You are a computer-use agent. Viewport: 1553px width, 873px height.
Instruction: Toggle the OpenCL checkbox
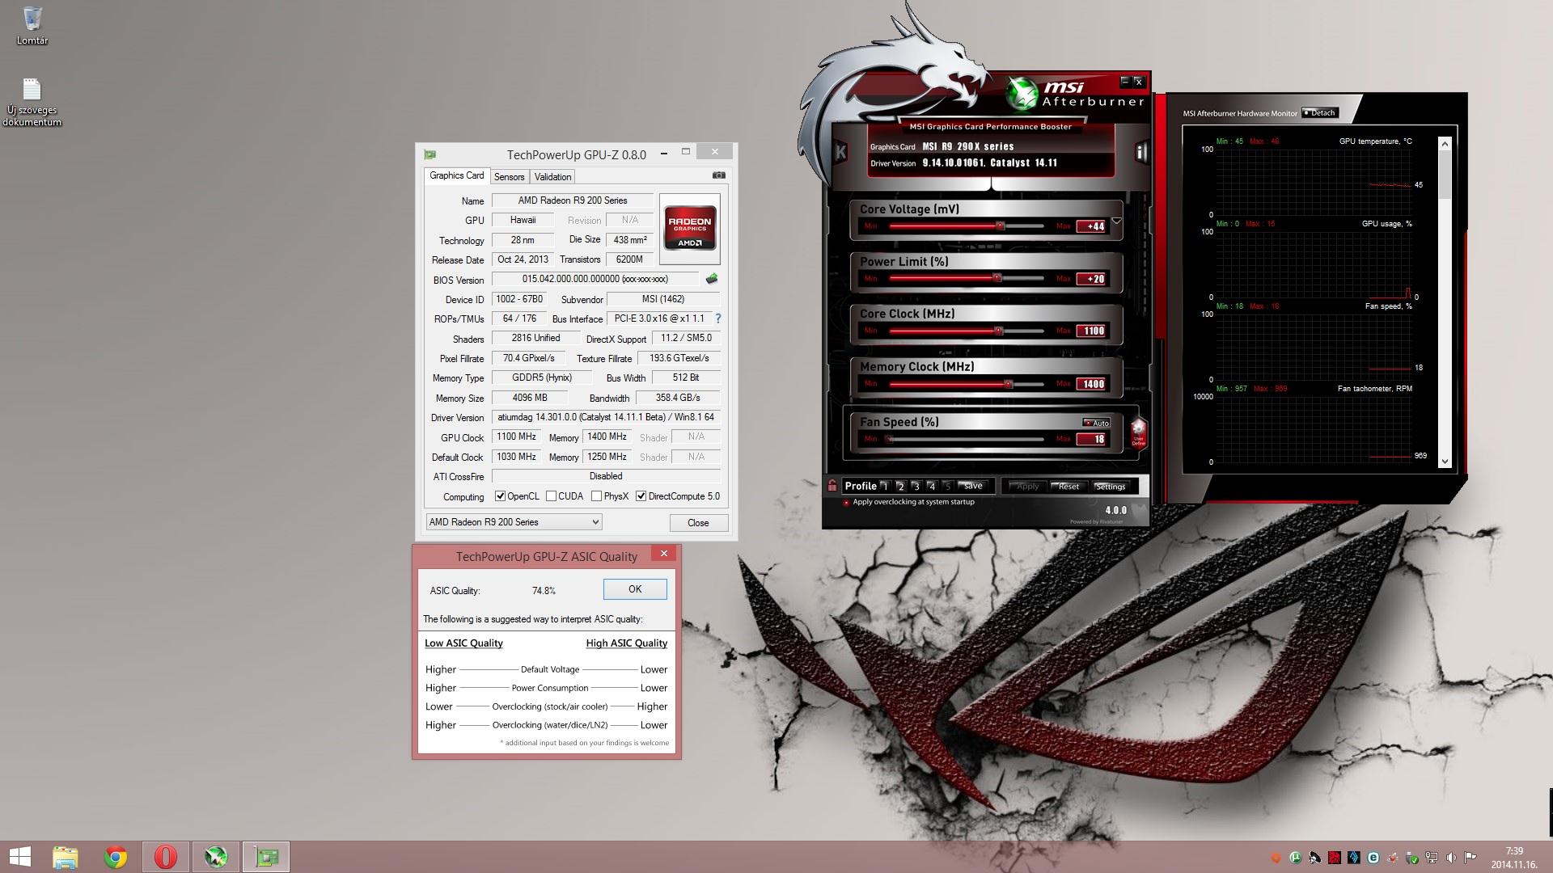[x=500, y=496]
